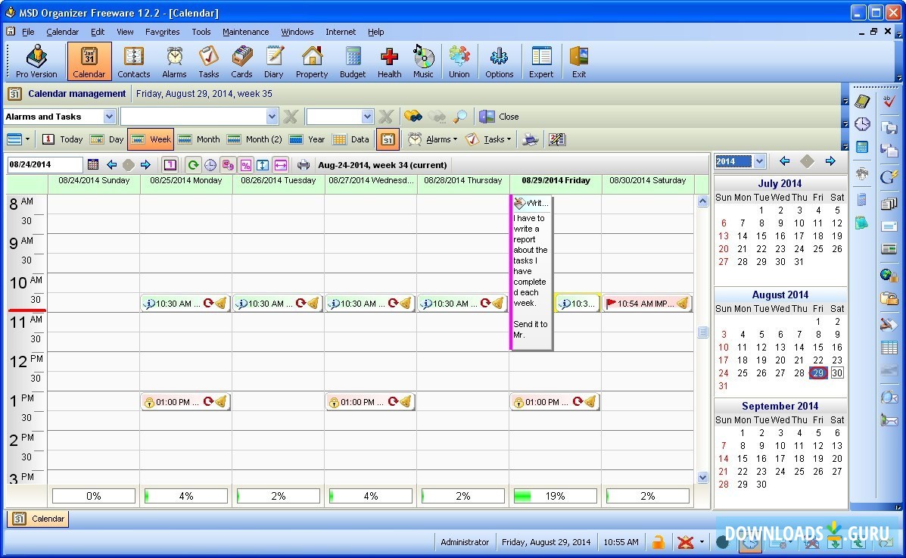Open the Health module
906x558 pixels.
click(389, 61)
